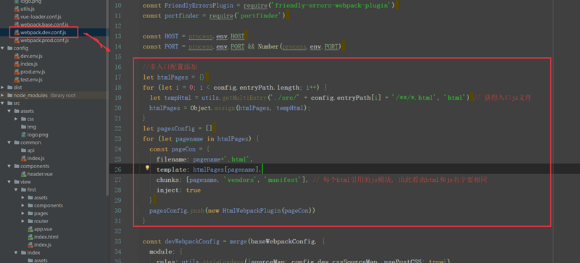
Task: Click 'baseWebpackConfig' on line 33
Action: [283, 241]
